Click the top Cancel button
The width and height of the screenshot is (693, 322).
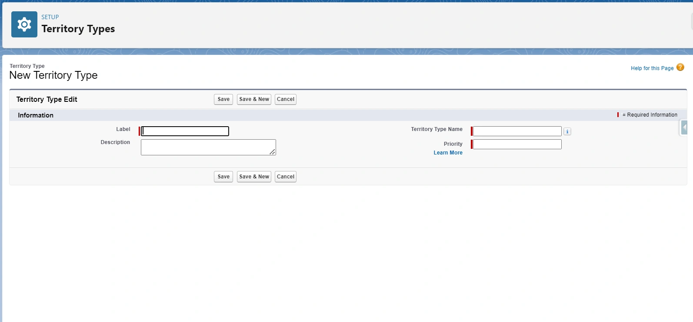[x=286, y=99]
